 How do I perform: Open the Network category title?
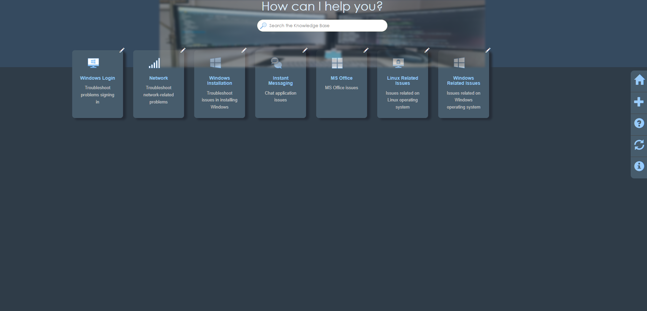coord(159,78)
